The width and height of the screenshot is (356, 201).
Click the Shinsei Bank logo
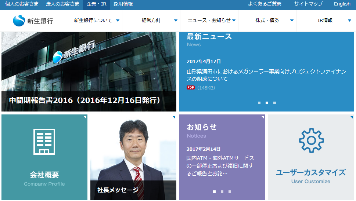pyautogui.click(x=33, y=21)
